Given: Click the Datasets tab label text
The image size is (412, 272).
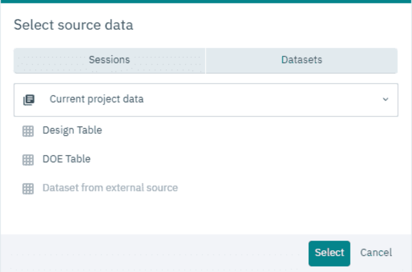Looking at the screenshot, I should coord(301,60).
